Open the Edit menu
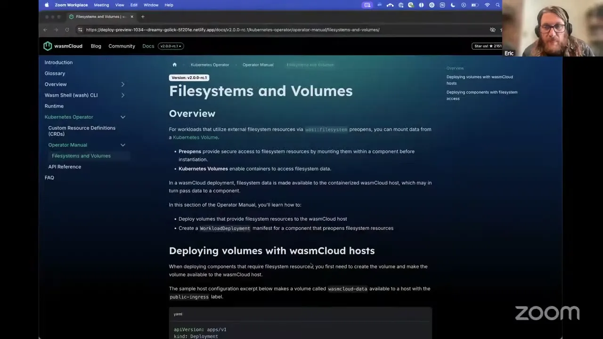 click(x=134, y=5)
